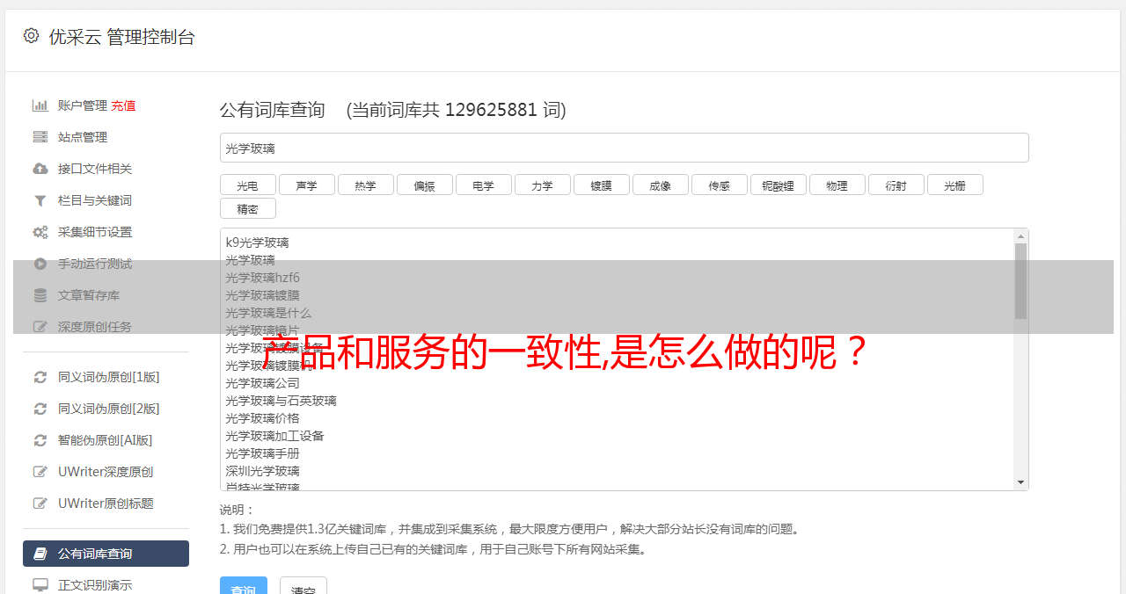Viewport: 1126px width, 594px height.
Task: Open 采集细节设置 gears icon
Action: point(40,232)
